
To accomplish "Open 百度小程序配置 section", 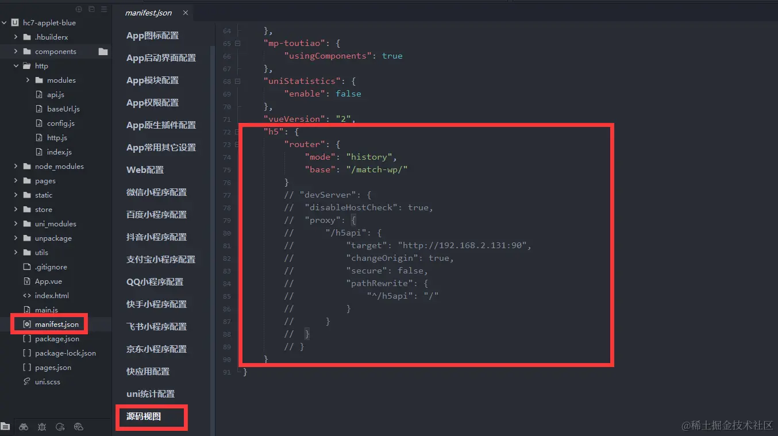I will [156, 215].
